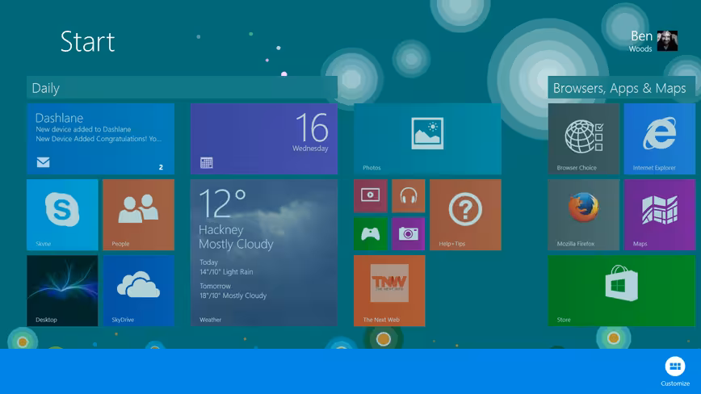Select the Daily group name header
Viewport: 701px width, 394px height.
coord(182,87)
